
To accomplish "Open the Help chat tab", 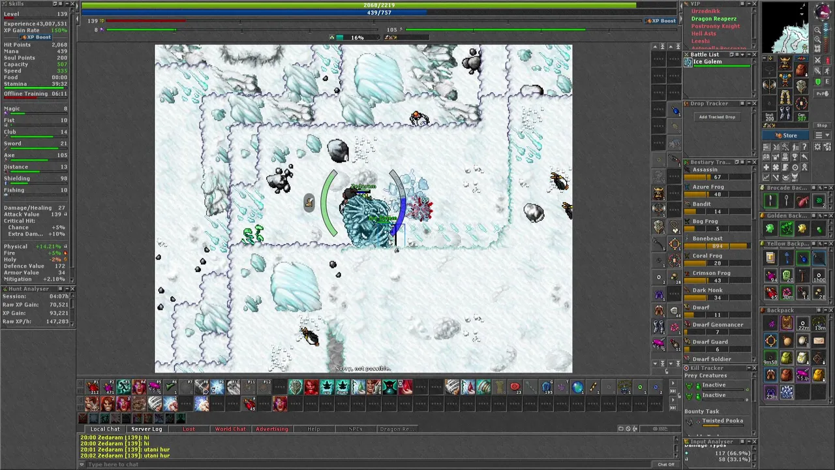I will pos(314,429).
